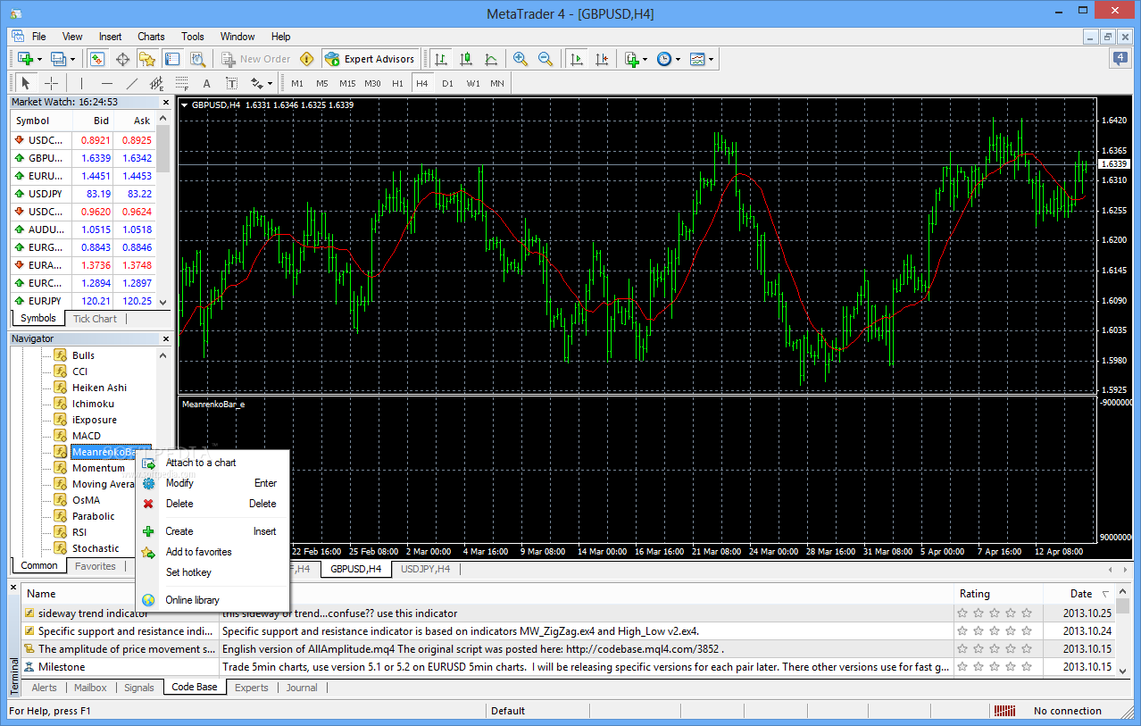Close the Market Watch panel
This screenshot has height=726, width=1141.
(x=165, y=102)
